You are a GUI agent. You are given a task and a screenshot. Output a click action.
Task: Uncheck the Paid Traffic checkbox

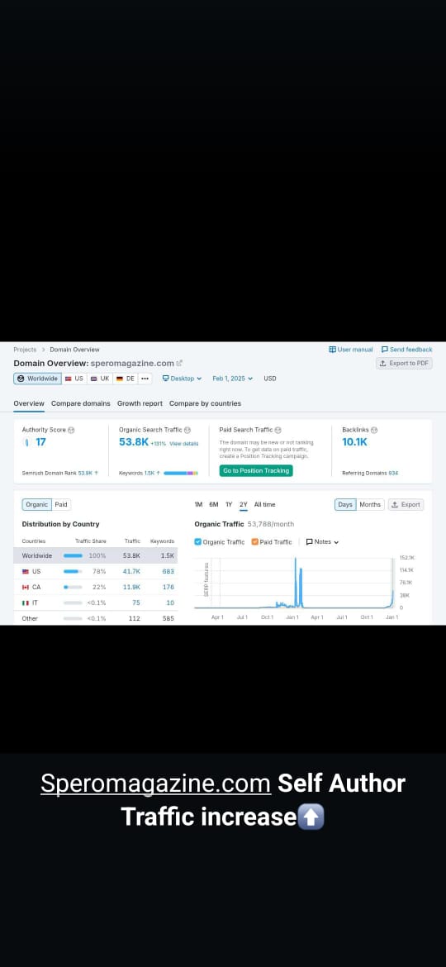pyautogui.click(x=255, y=541)
